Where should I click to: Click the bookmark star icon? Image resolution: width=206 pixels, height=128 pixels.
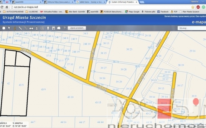coord(193,7)
